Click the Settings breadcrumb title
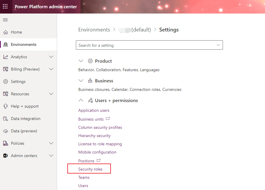 coord(169,30)
